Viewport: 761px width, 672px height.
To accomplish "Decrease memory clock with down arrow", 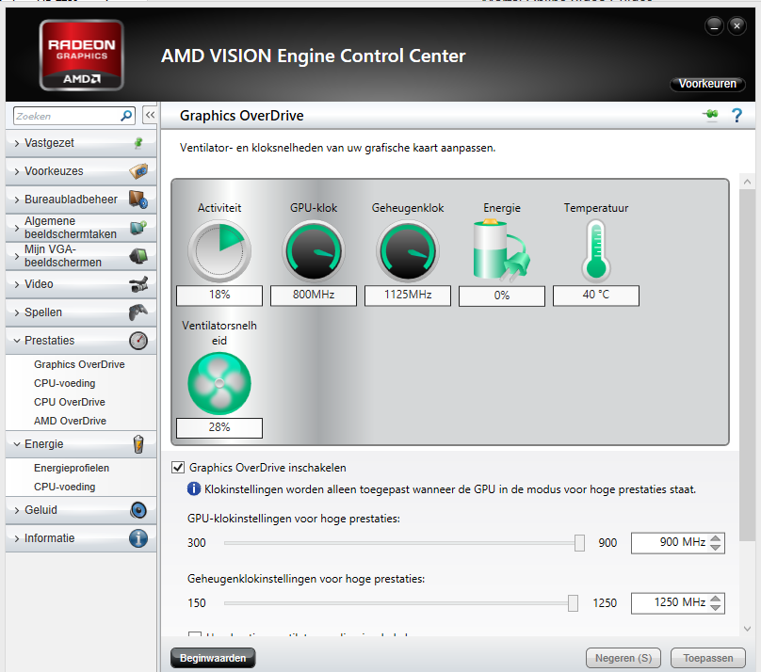I will tap(715, 607).
